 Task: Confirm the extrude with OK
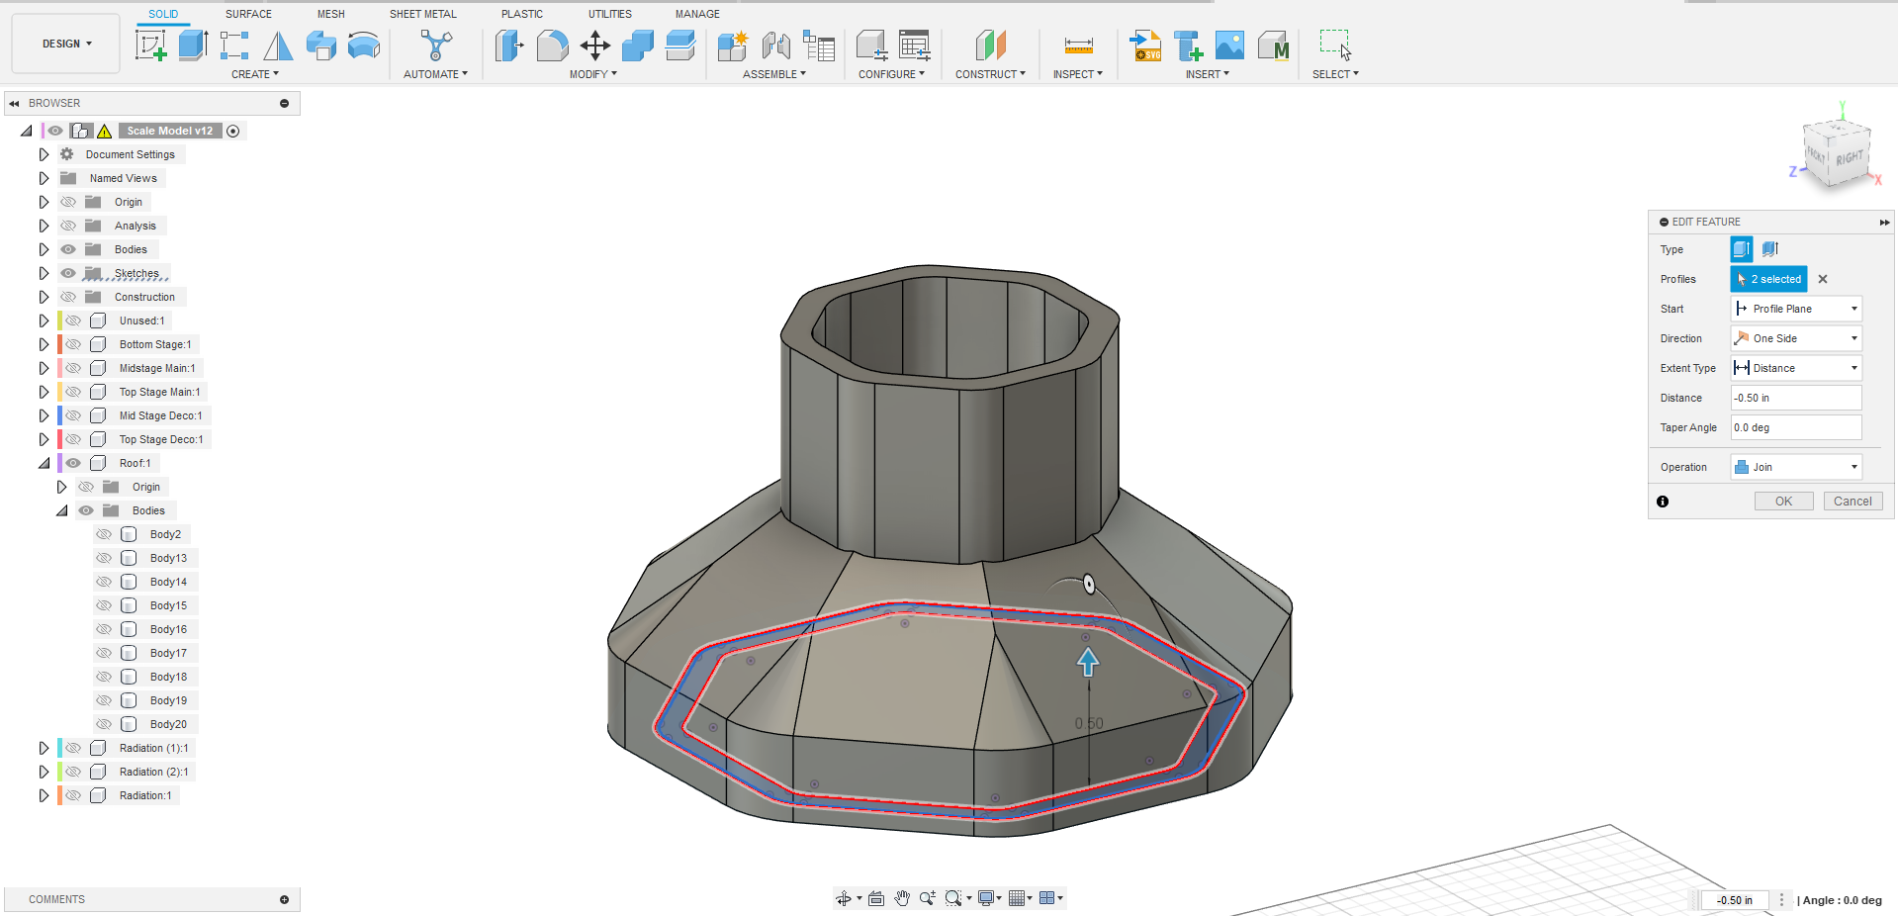[1783, 502]
